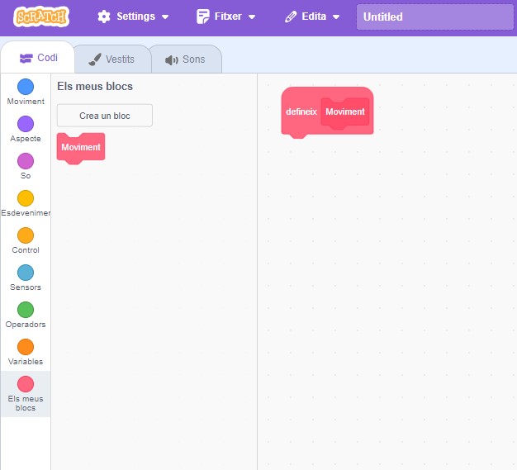The width and height of the screenshot is (517, 470).
Task: Click the Scratch logo
Action: pyautogui.click(x=41, y=17)
